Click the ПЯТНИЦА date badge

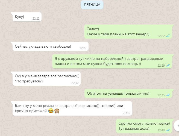[x=92, y=5]
